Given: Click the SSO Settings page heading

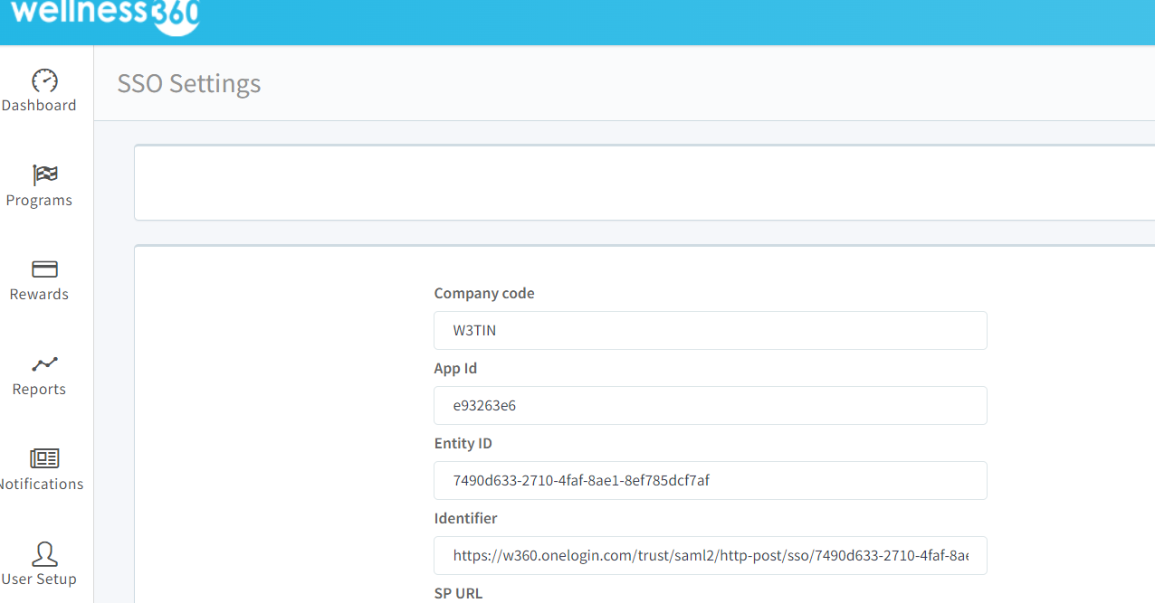Looking at the screenshot, I should (189, 83).
